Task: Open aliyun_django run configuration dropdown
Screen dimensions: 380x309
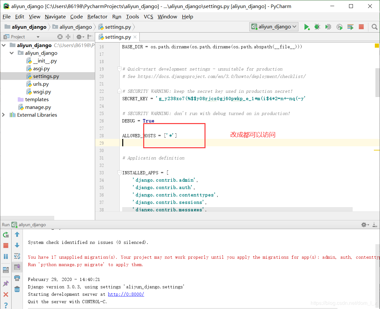Action: (x=274, y=27)
